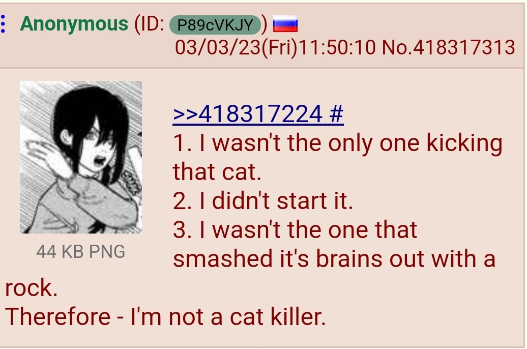Click the line "3. I wasn't the one that"
527x349 pixels.
[295, 230]
